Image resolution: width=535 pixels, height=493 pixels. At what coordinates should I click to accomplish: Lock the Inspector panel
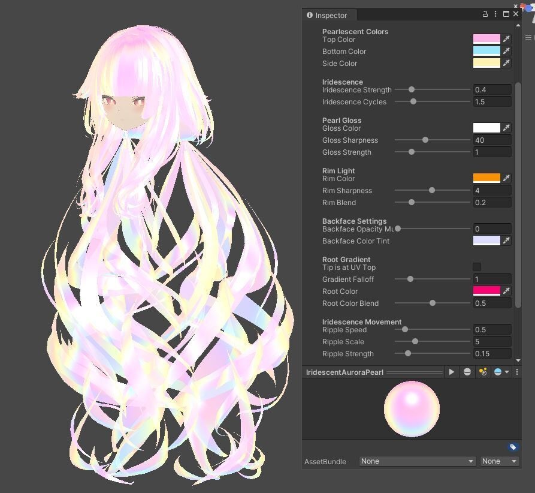point(485,14)
